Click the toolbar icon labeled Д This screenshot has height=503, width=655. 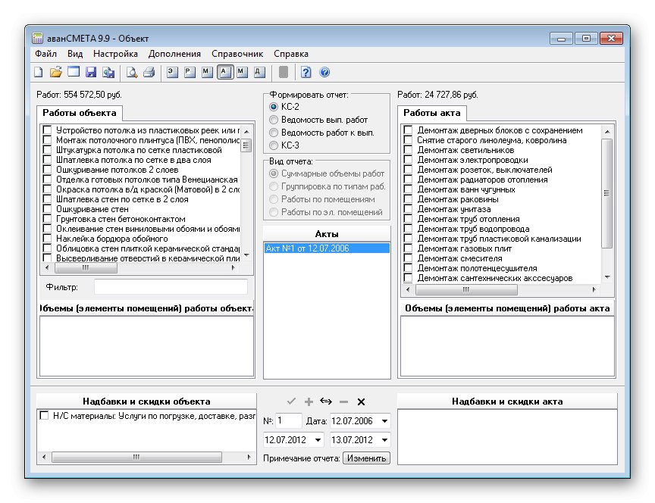[259, 73]
